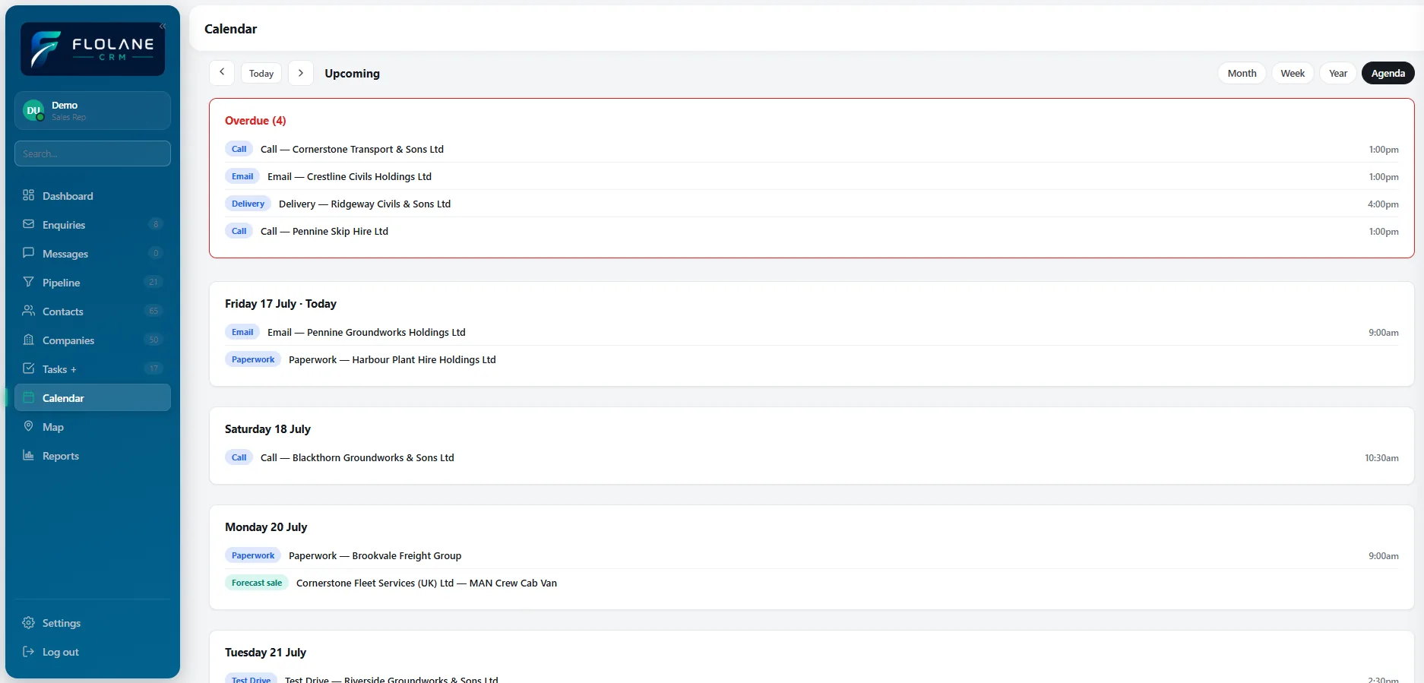
Task: Select the Pipeline funnel icon
Action: 28,282
